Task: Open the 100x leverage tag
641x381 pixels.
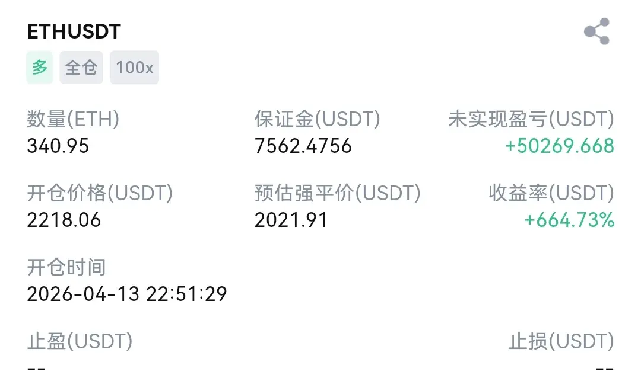Action: click(134, 68)
